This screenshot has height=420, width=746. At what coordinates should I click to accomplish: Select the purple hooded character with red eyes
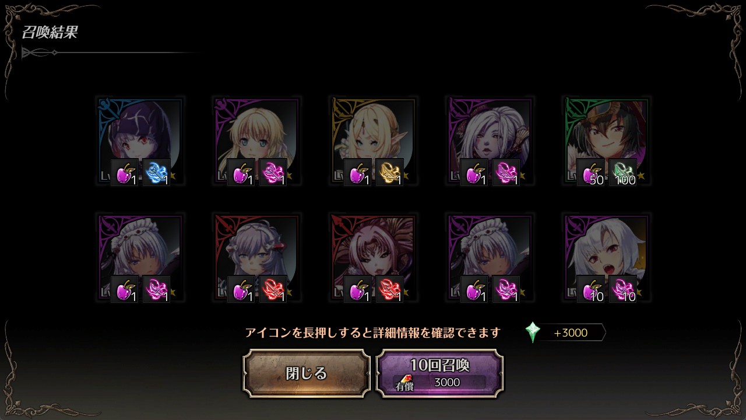(x=140, y=141)
